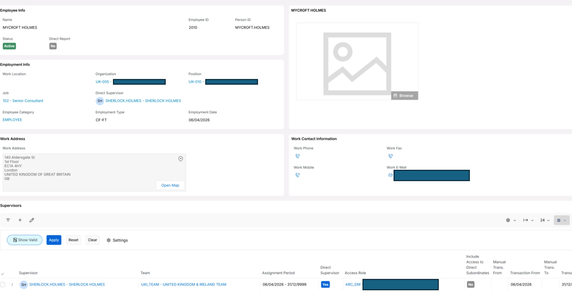
Task: Click the Work Address text box
Action: [94, 172]
